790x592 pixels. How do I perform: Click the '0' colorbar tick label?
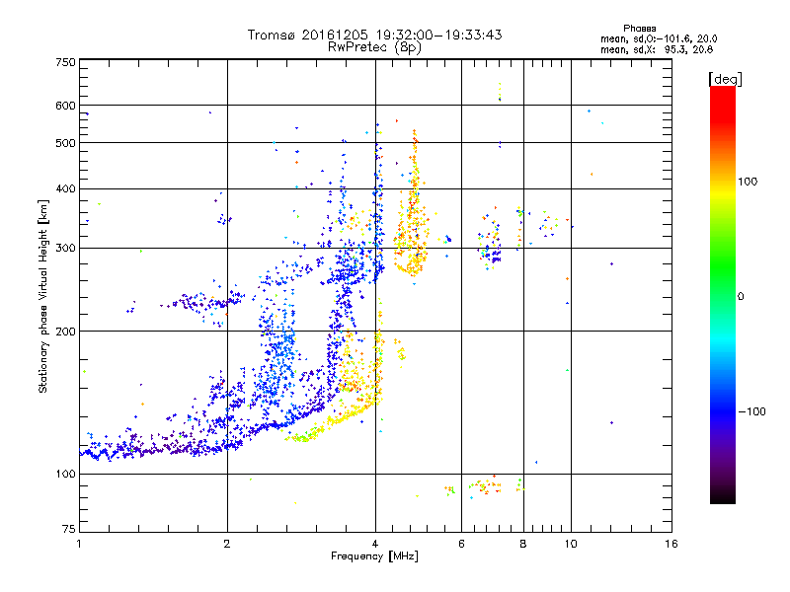(x=741, y=297)
